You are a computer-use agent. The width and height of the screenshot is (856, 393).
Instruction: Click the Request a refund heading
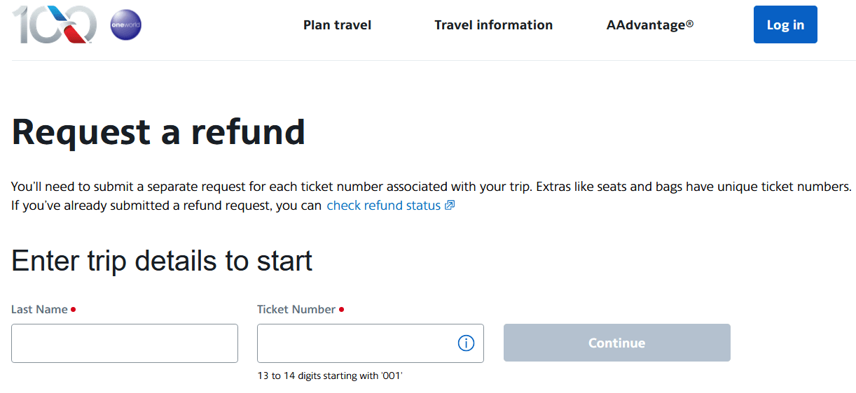pyautogui.click(x=158, y=131)
